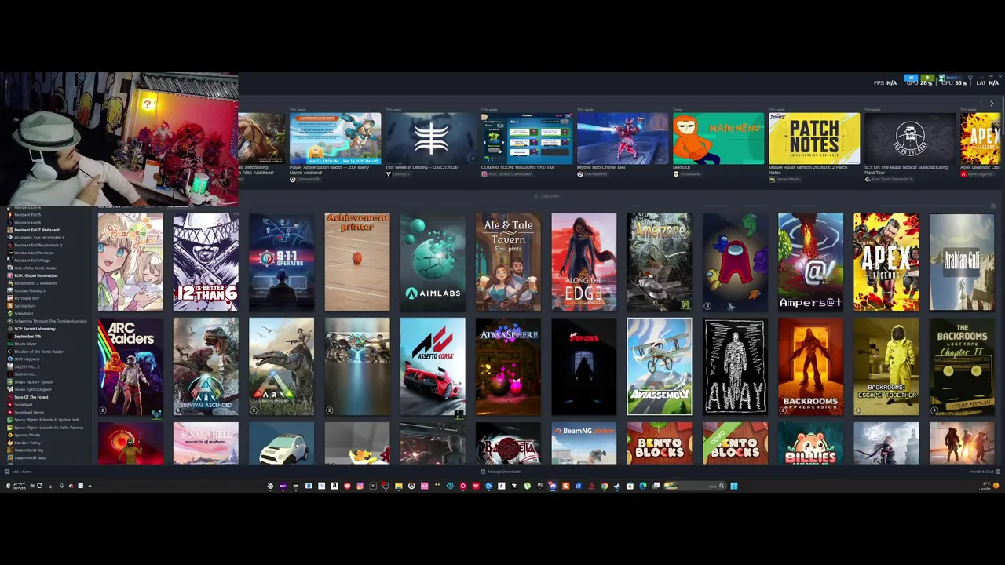1005x565 pixels.
Task: Select ARK Survival Ascended cover
Action: tap(206, 366)
